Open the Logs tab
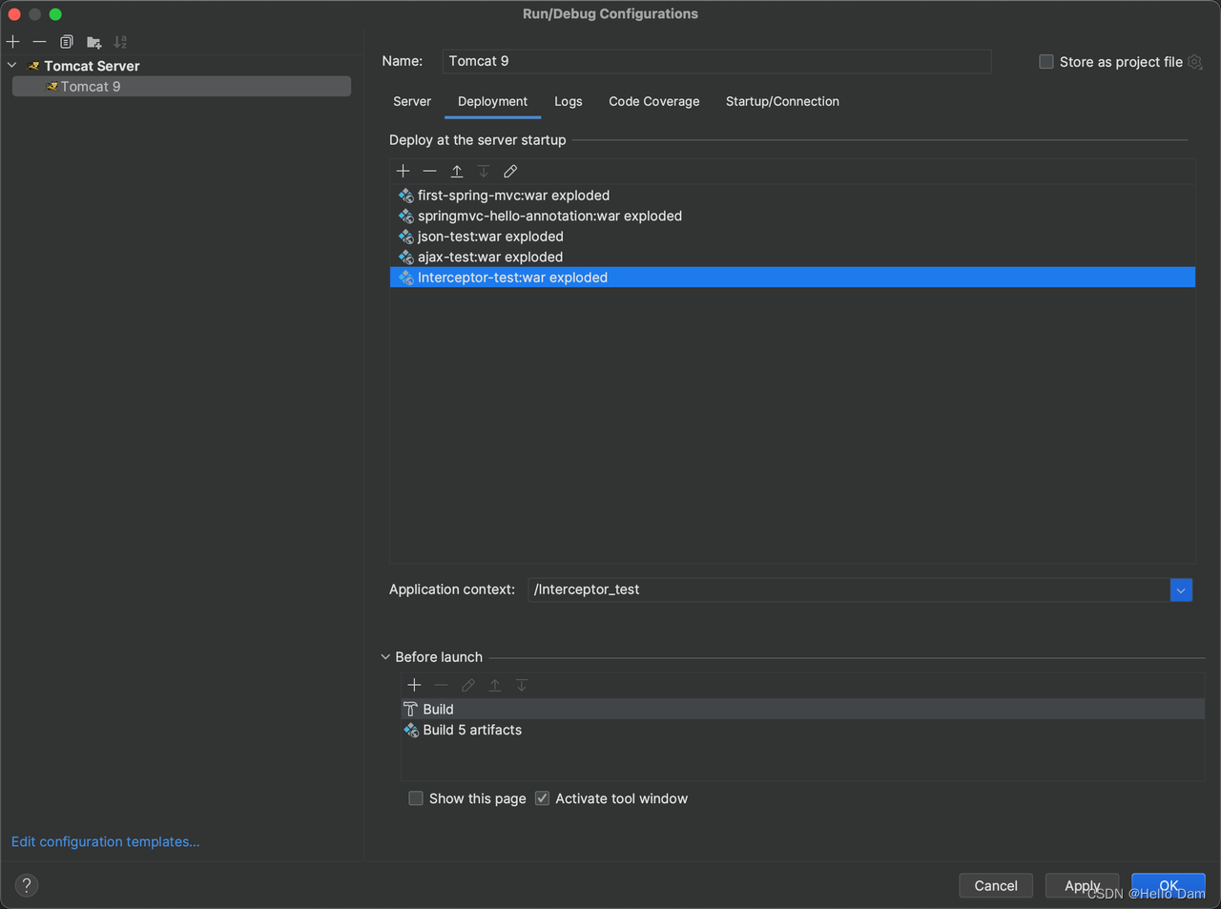The width and height of the screenshot is (1221, 909). (569, 101)
